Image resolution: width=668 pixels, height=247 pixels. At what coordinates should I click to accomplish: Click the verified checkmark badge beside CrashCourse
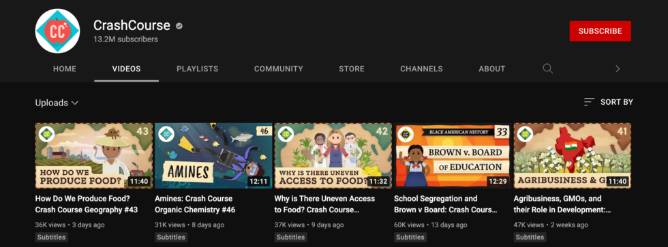179,26
